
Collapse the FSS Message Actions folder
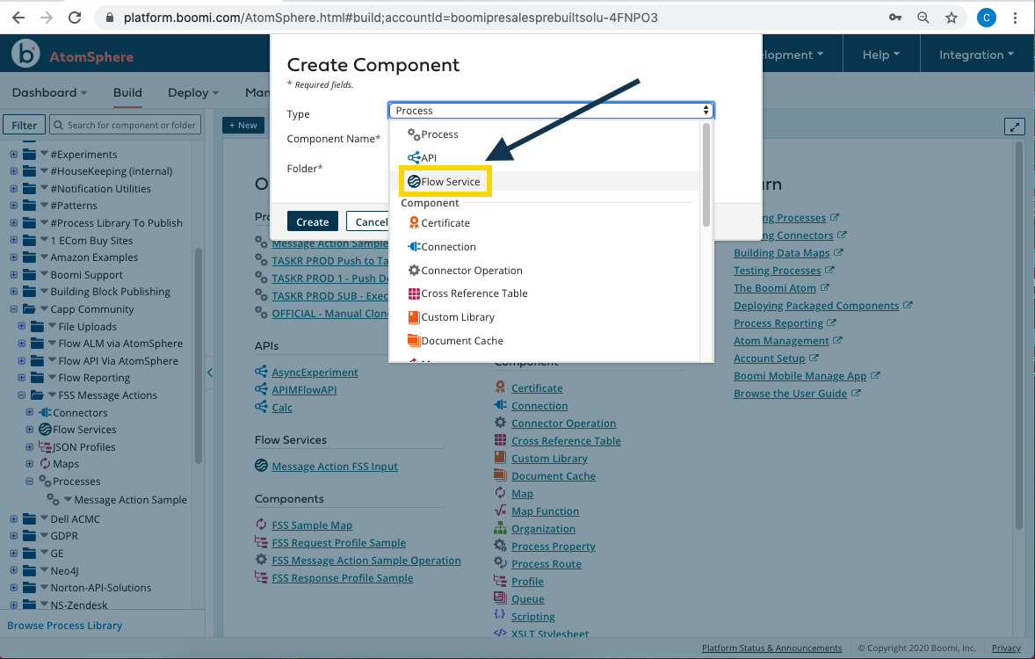tap(22, 395)
